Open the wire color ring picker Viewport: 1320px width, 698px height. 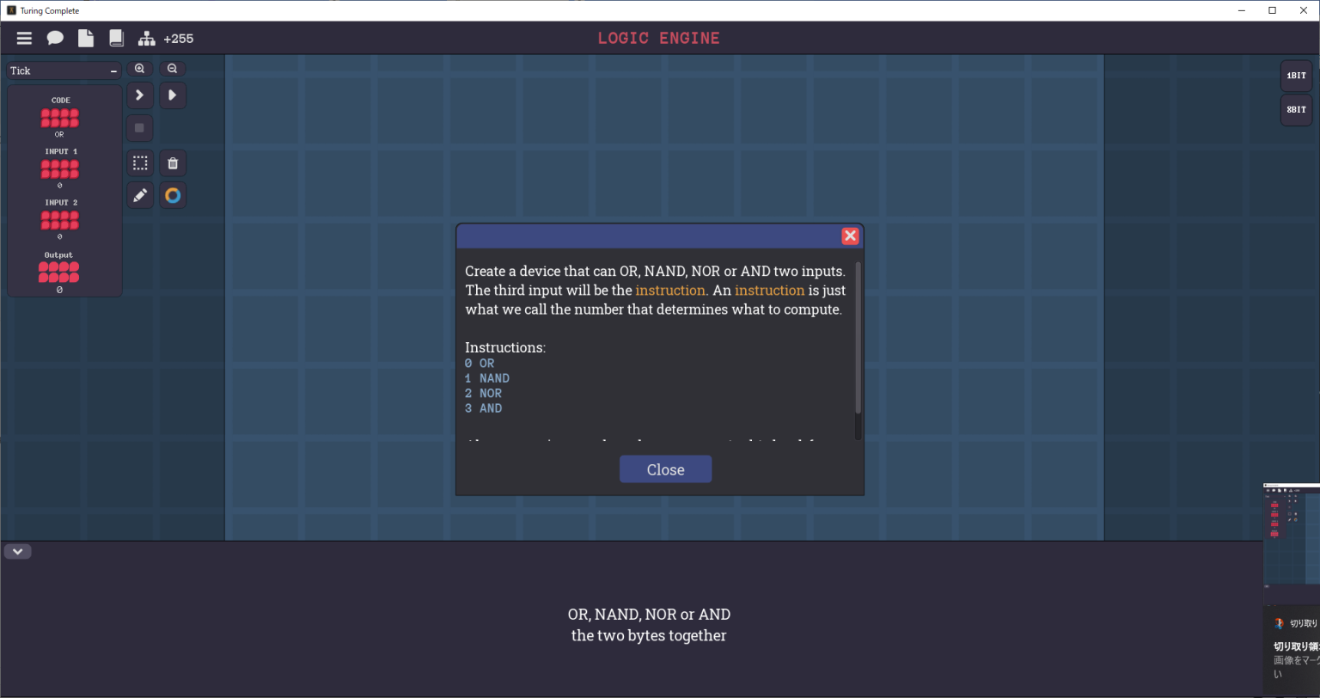pos(173,195)
